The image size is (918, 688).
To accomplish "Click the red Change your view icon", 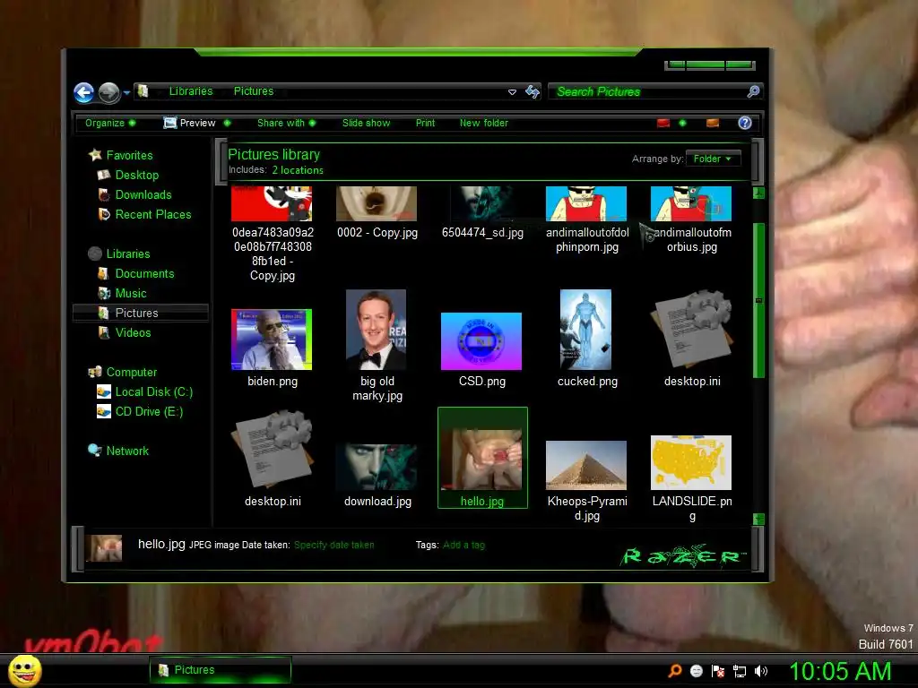I will pyautogui.click(x=663, y=123).
